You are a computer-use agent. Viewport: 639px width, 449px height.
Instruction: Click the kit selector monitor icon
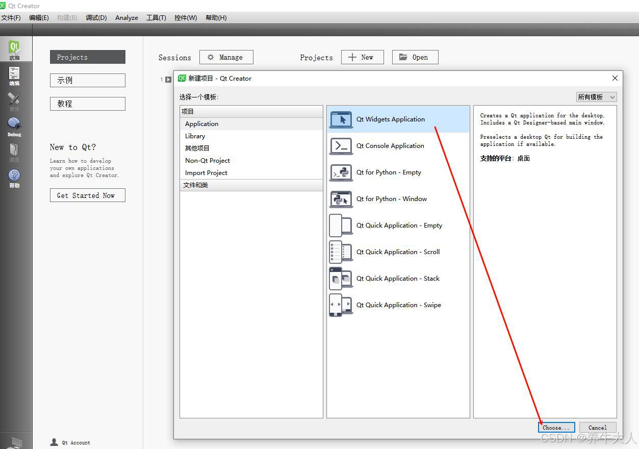point(15,443)
